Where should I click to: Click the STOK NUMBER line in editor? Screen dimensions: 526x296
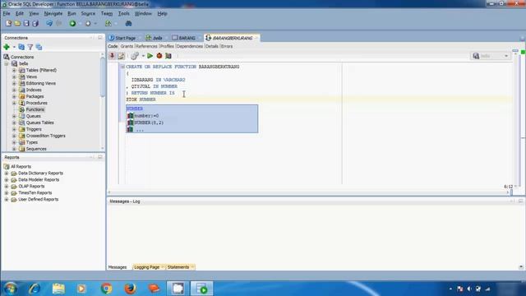click(x=141, y=99)
